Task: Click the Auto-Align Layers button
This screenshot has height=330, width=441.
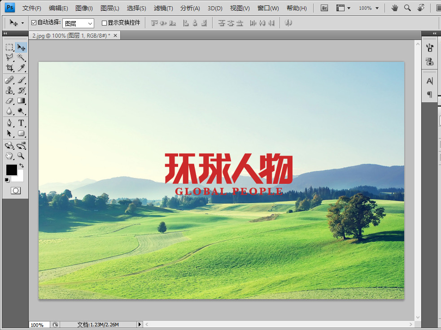Action: [x=288, y=23]
